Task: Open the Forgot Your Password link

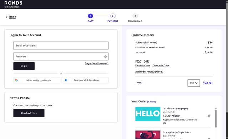Action: (97, 63)
